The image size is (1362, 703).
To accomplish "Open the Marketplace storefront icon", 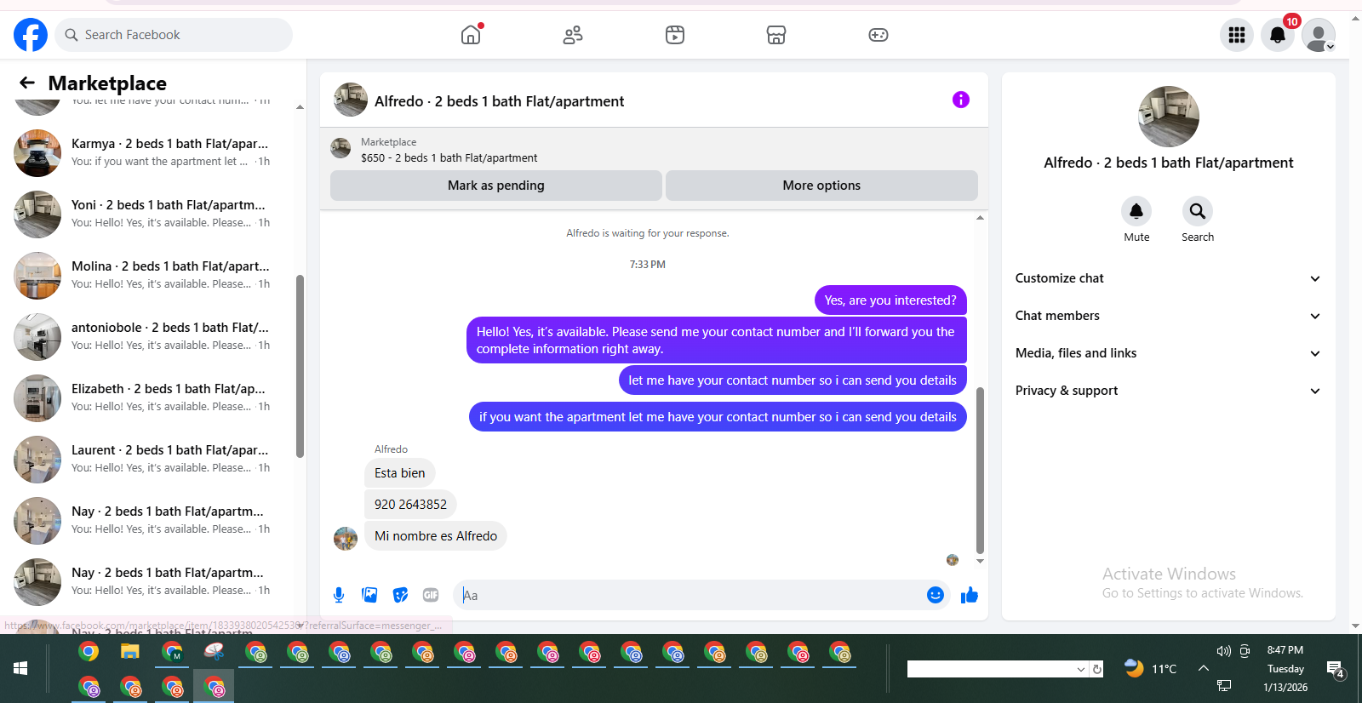I will point(776,35).
